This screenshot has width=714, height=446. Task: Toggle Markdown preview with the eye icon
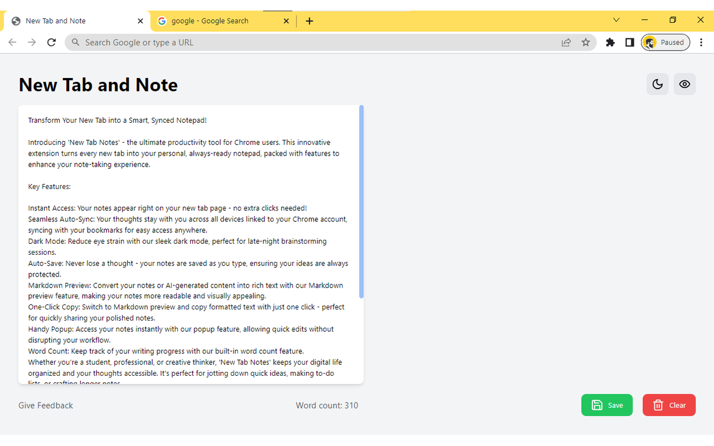pyautogui.click(x=684, y=84)
